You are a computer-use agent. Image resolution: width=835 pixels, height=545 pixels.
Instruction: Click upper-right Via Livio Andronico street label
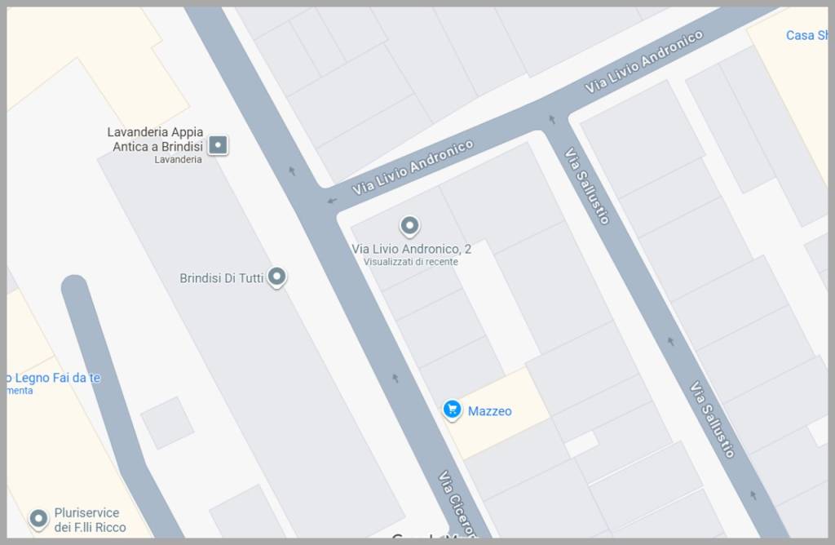(x=644, y=62)
